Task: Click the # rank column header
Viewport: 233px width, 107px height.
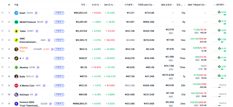Action: (9, 5)
